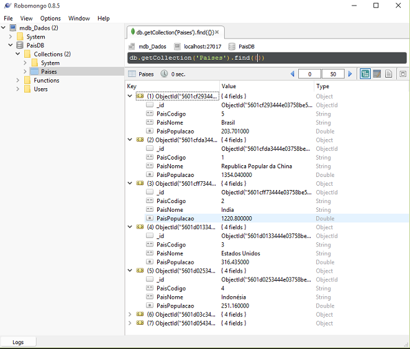This screenshot has height=349, width=410.
Task: Click the skip value field showing 0
Action: (x=309, y=74)
